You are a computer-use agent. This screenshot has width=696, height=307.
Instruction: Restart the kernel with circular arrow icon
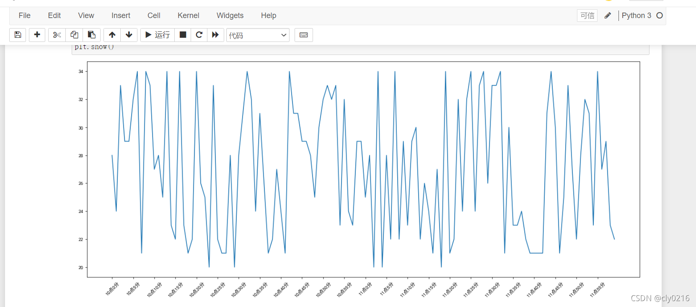(199, 35)
